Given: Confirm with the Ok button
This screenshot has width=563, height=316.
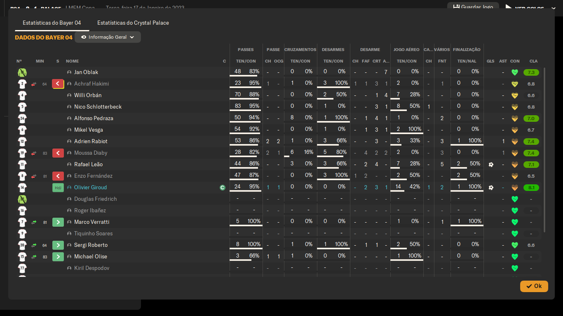Looking at the screenshot, I should [534, 286].
